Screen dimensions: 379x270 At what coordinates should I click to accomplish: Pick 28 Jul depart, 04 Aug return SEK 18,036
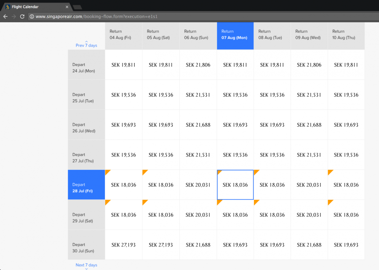(x=123, y=185)
